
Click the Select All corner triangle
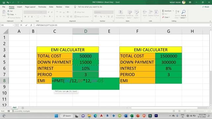point(6,31)
